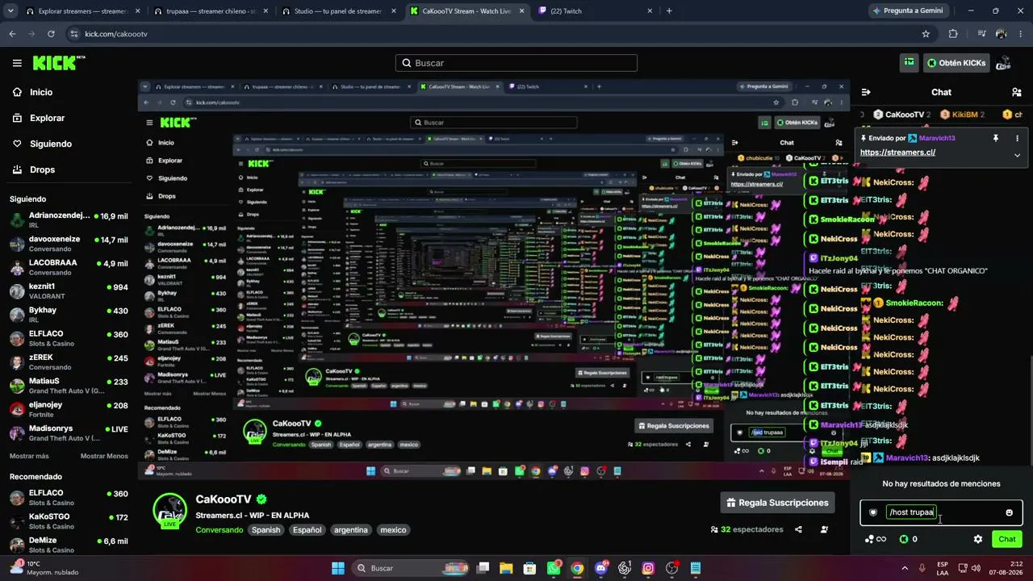Image resolution: width=1033 pixels, height=581 pixels.
Task: Switch to the (22) Twitch browser tab
Action: click(x=595, y=11)
